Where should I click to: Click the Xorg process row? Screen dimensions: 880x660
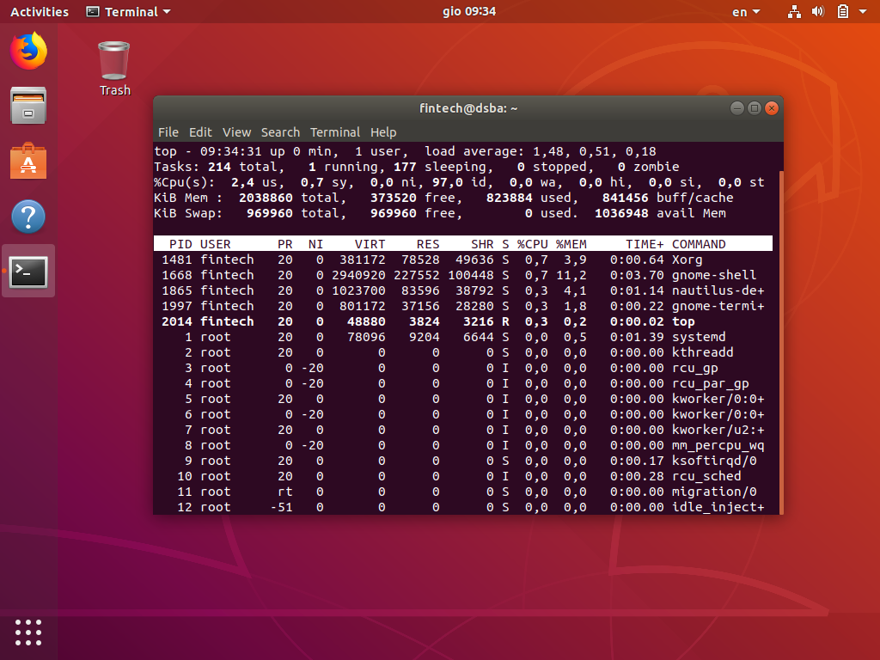tap(463, 260)
